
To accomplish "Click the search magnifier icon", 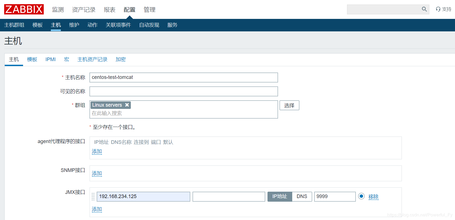I will coord(424,9).
